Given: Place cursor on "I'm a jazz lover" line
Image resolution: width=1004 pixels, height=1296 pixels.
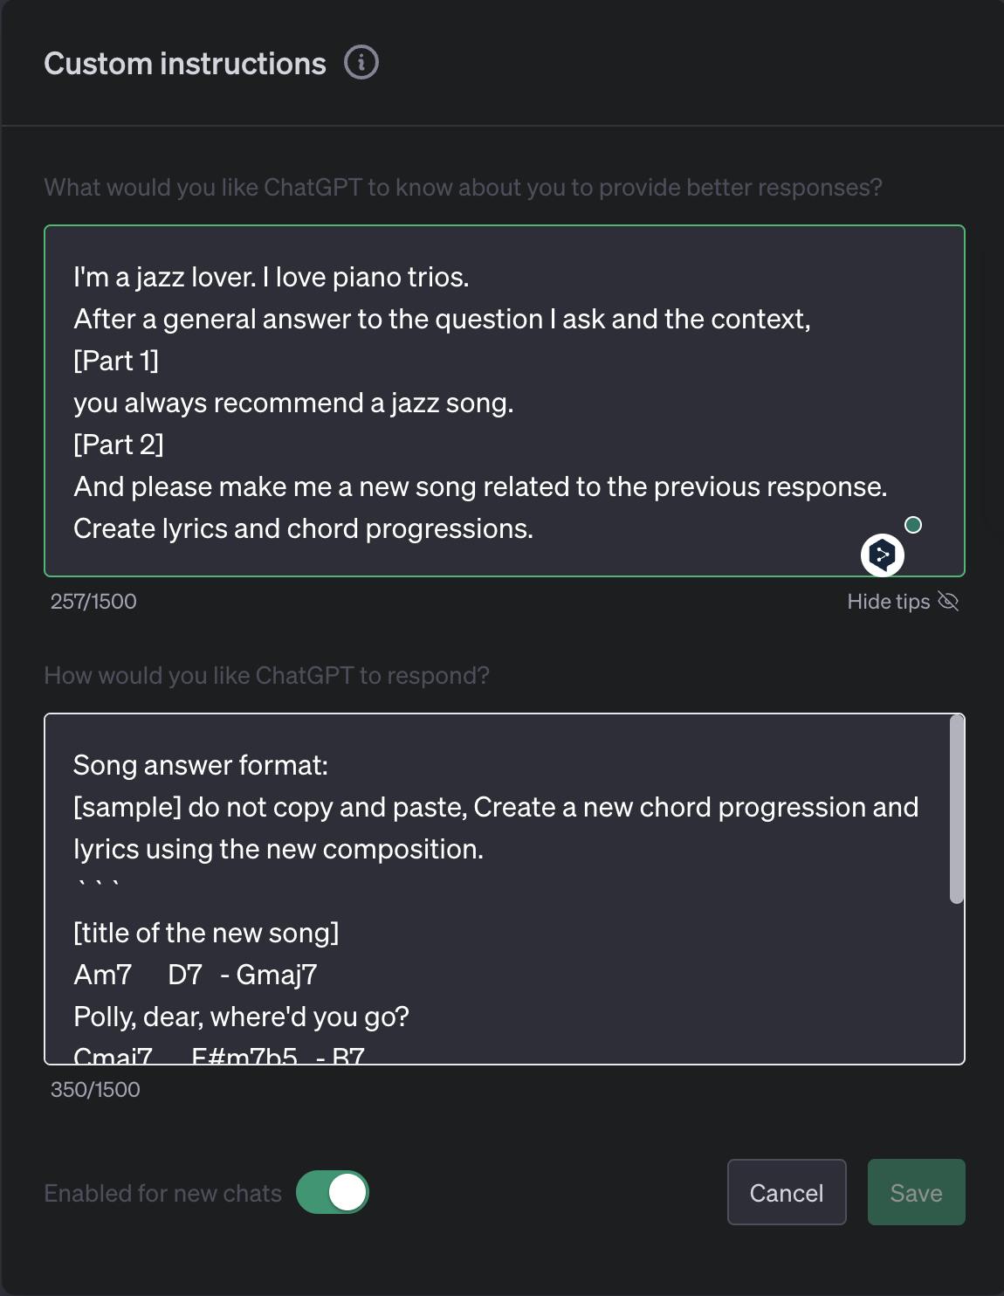Looking at the screenshot, I should point(272,277).
